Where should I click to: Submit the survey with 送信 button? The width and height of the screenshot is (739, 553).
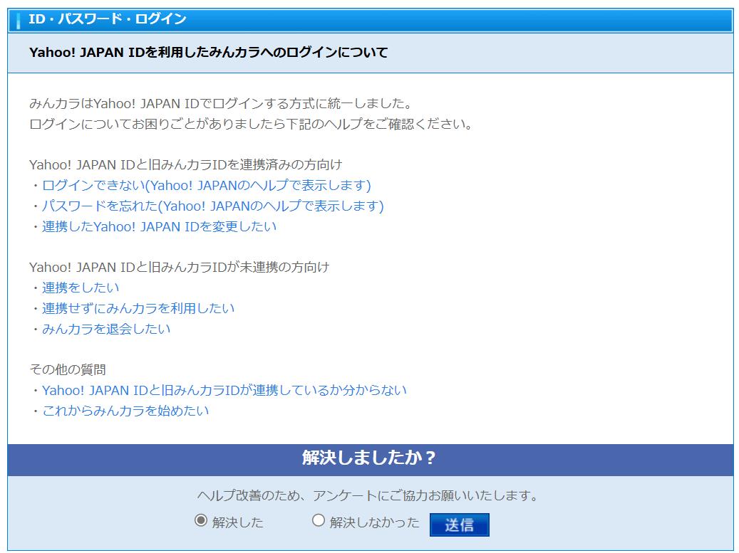point(460,525)
